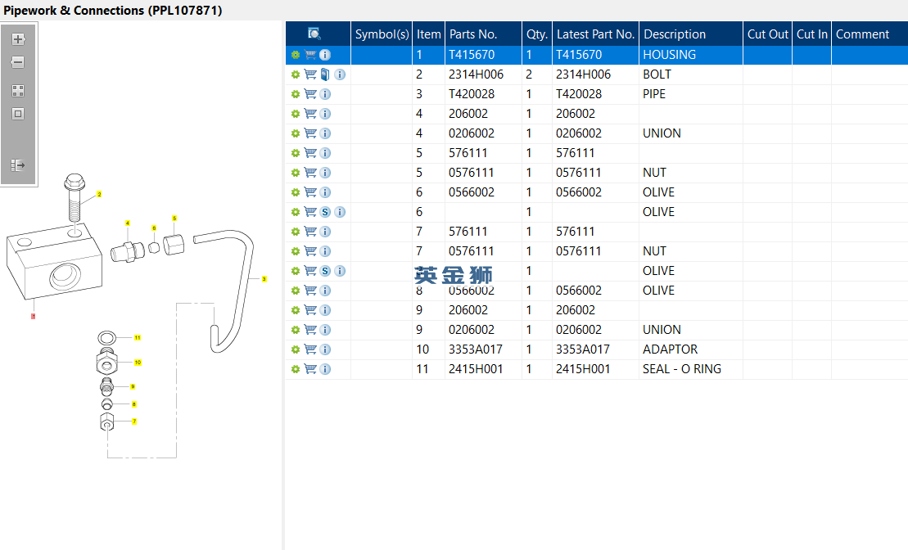This screenshot has height=550, width=908.
Task: Add UNION 0206002 item 4 to cart
Action: coord(310,133)
